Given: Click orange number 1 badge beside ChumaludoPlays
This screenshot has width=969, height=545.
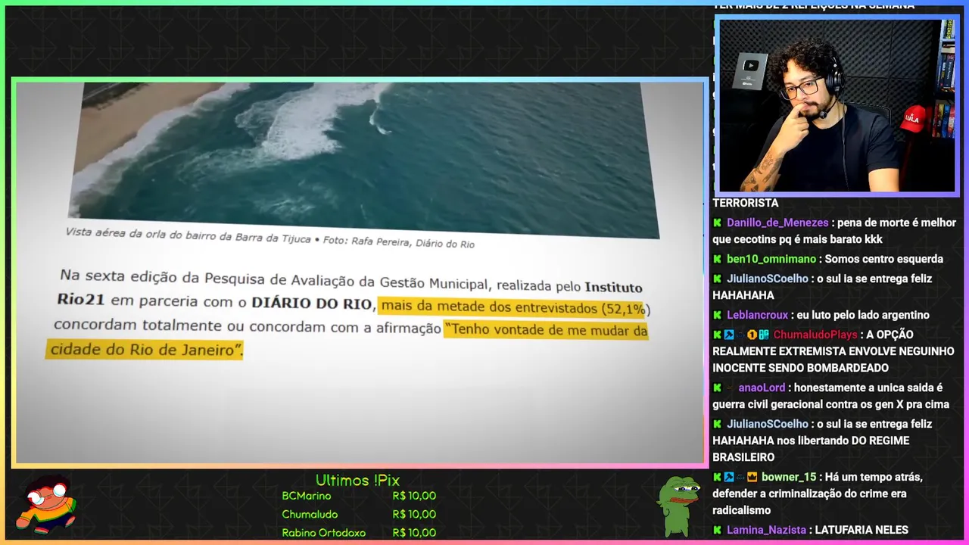Looking at the screenshot, I should point(752,335).
